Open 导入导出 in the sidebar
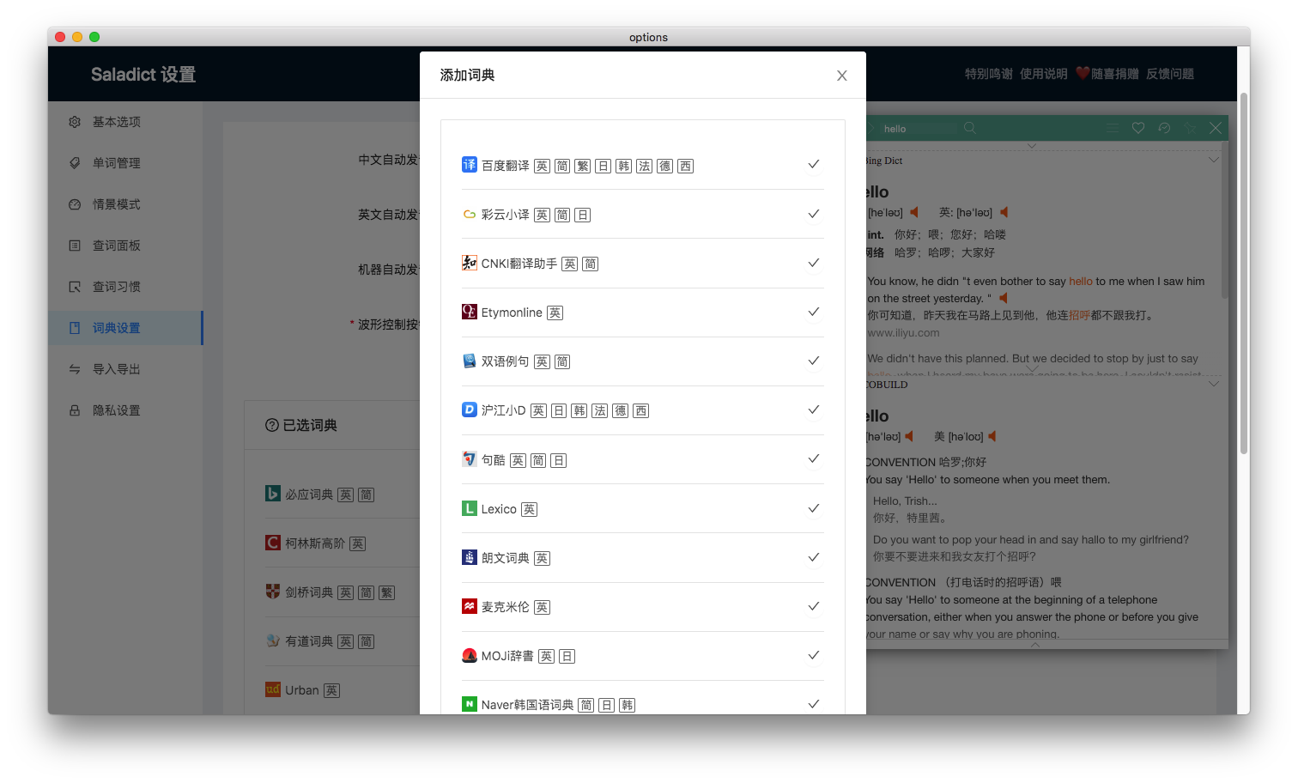This screenshot has width=1298, height=783. [125, 369]
